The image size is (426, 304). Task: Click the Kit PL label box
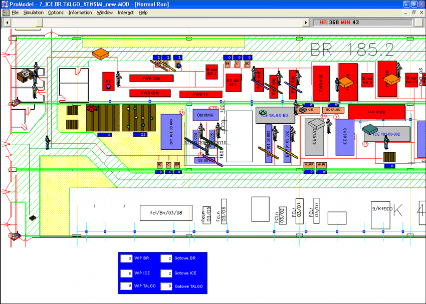[321, 165]
